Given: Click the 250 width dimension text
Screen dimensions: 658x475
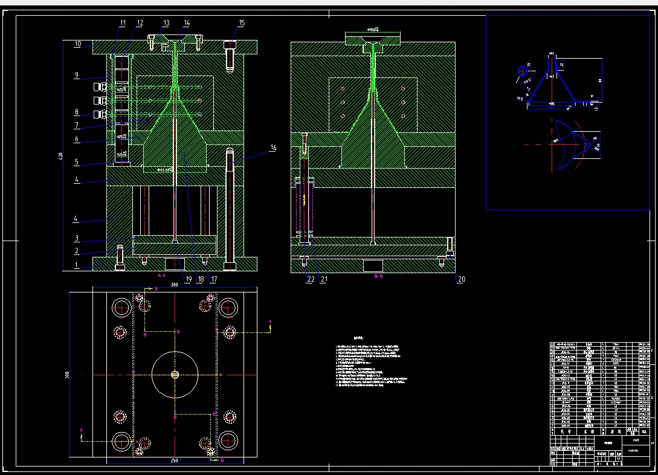Looking at the screenshot, I should [x=174, y=460].
